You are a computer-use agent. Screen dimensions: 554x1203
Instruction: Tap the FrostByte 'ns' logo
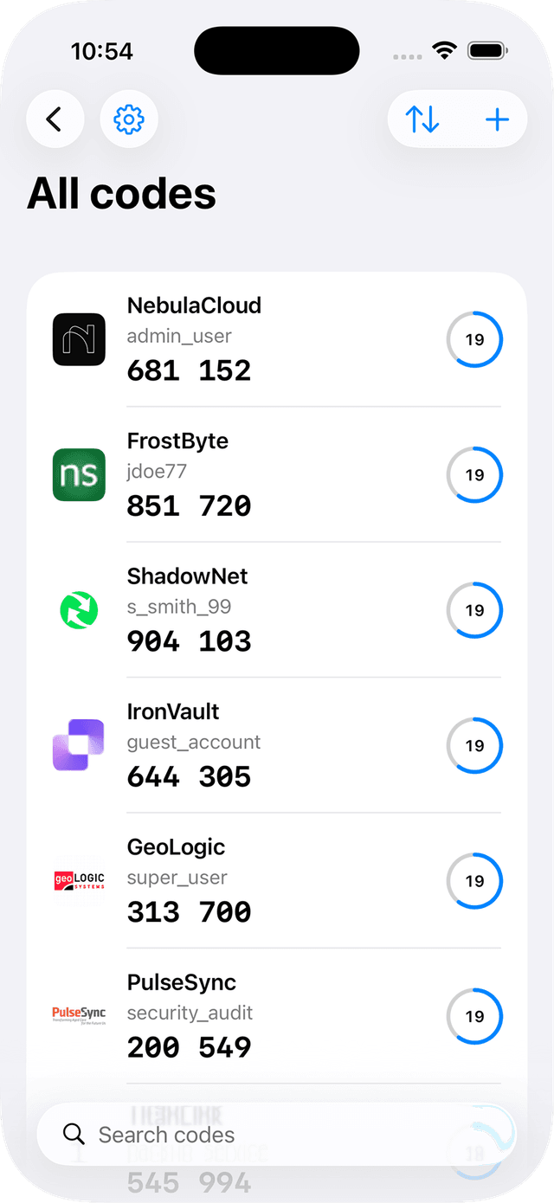[x=79, y=475]
